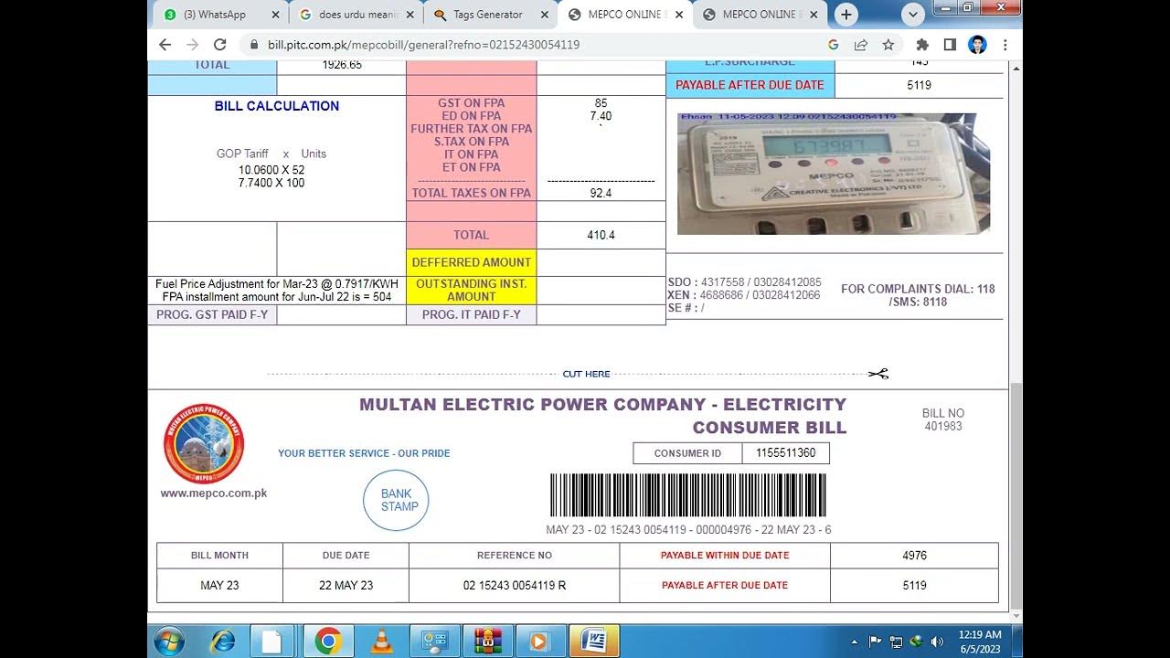Open a new tab with the plus button
This screenshot has height=658, width=1170.
846,15
